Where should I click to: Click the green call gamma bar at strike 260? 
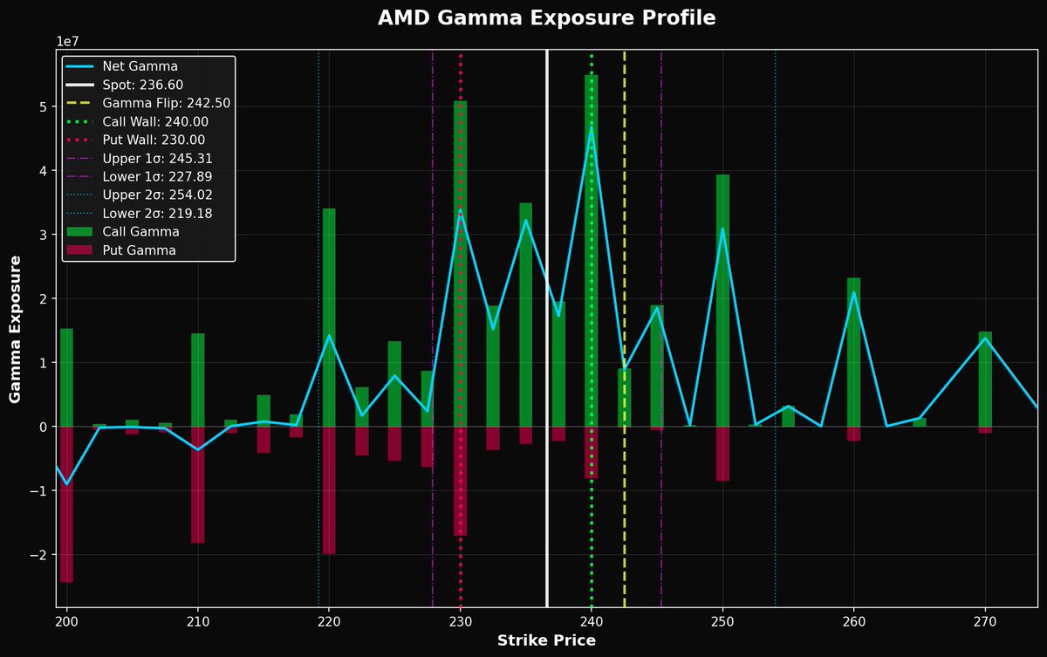pos(853,352)
